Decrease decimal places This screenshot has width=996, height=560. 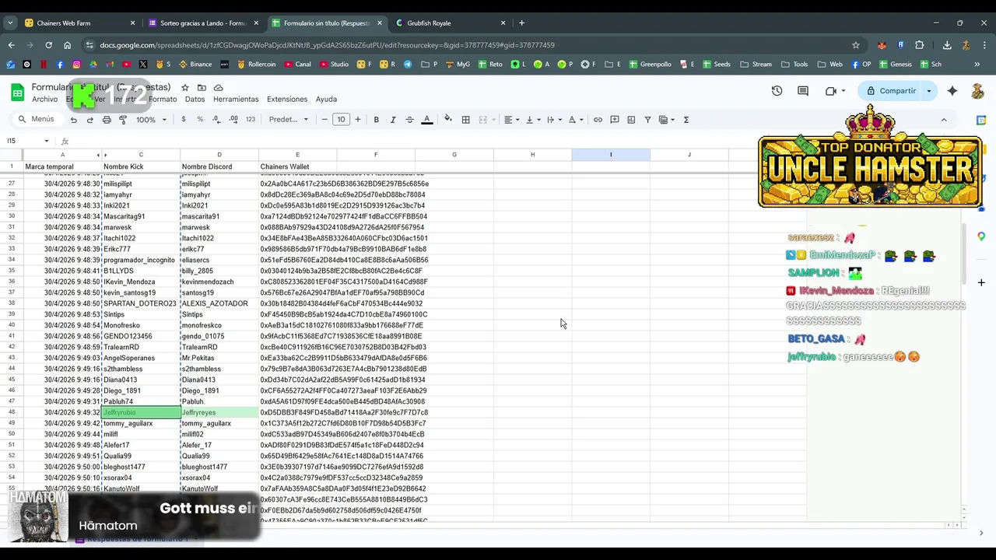[216, 120]
